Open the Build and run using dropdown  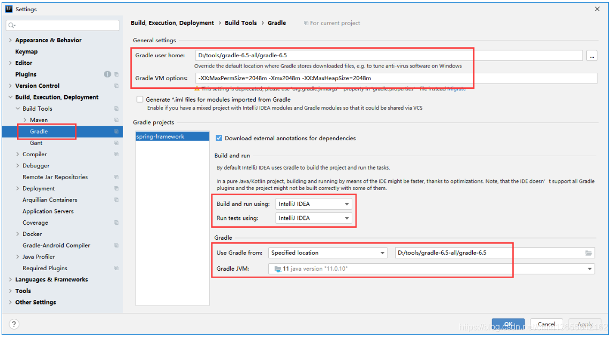314,204
